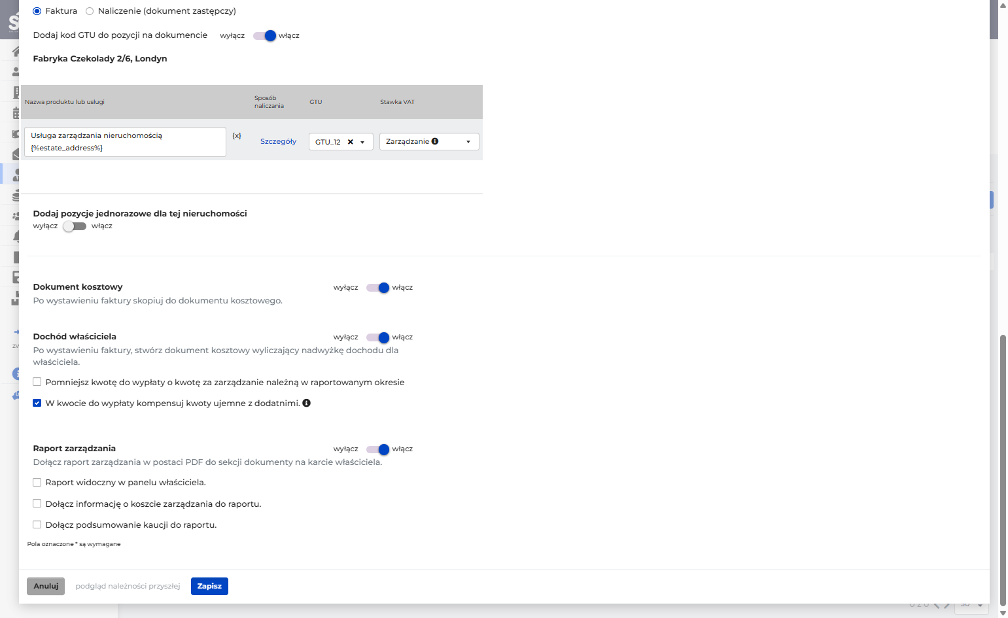Select the Faktura radio button
1008x618 pixels.
(37, 11)
